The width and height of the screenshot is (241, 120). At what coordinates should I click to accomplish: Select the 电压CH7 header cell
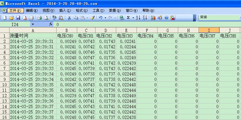(x=209, y=36)
